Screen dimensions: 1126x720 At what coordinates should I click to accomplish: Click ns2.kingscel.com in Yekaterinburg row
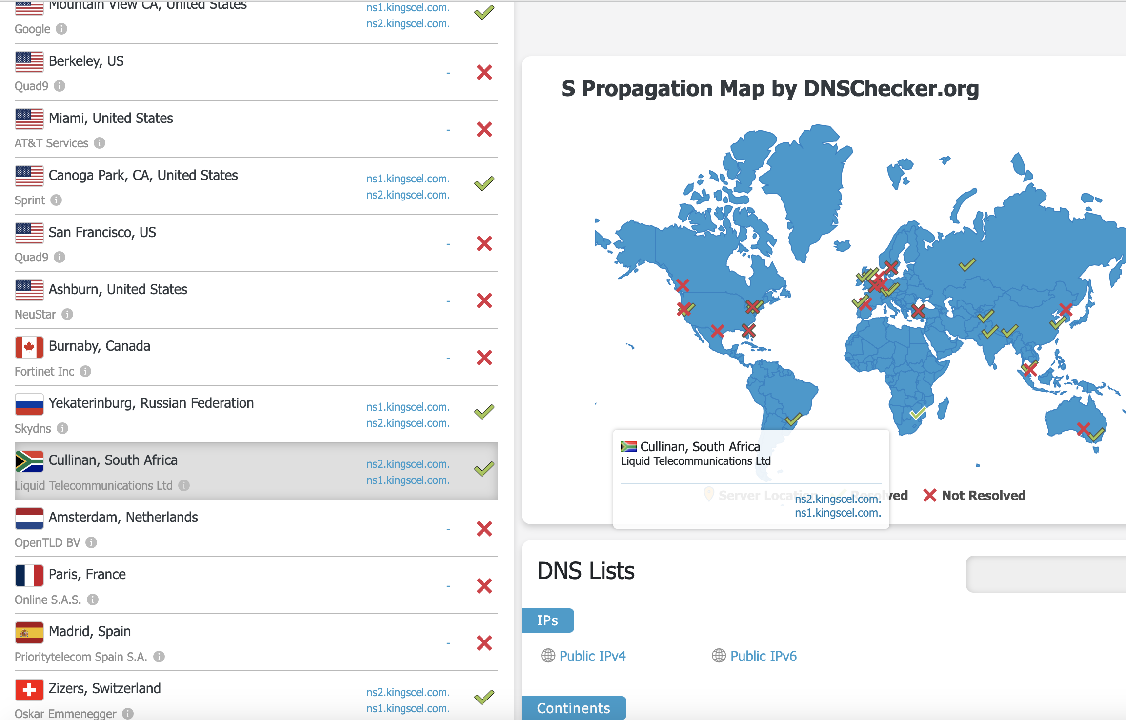click(408, 423)
